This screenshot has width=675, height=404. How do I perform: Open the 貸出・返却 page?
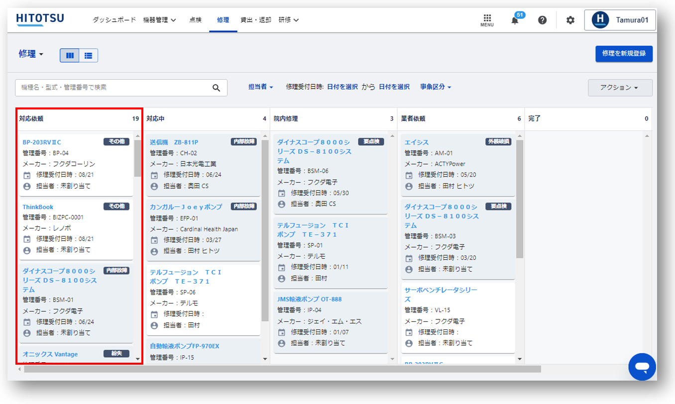click(256, 20)
